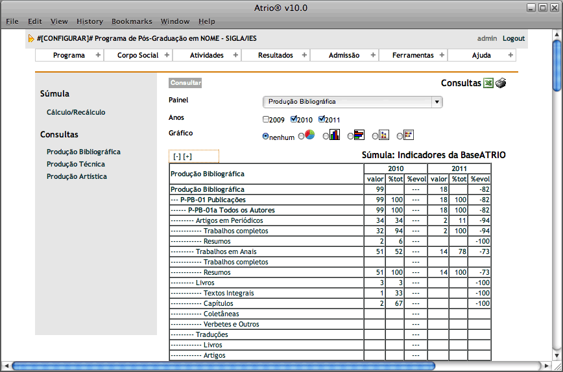
Task: Expand all rows with [+] control
Action: click(x=187, y=156)
